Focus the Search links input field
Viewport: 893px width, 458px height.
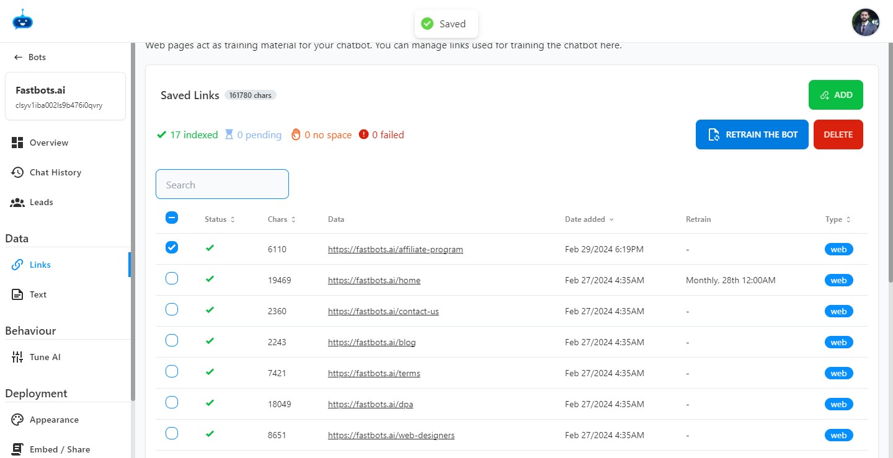pos(222,185)
